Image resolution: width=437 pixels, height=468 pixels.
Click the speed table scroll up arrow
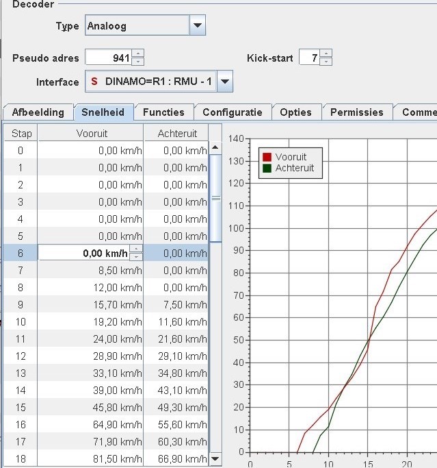215,147
